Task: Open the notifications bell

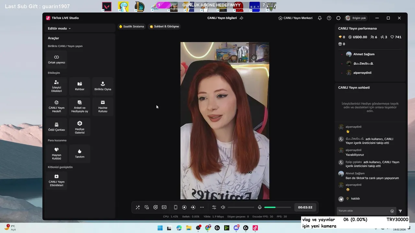Action: pos(320,18)
